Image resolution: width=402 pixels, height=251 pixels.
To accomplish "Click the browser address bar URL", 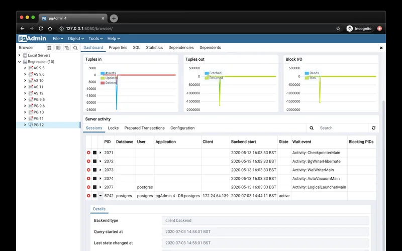I will [x=89, y=29].
